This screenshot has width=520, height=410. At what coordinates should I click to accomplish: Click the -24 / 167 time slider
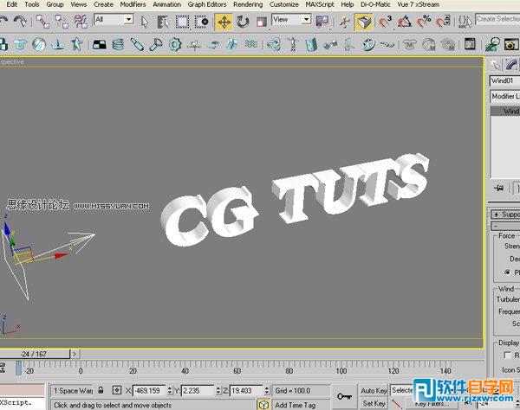point(35,354)
